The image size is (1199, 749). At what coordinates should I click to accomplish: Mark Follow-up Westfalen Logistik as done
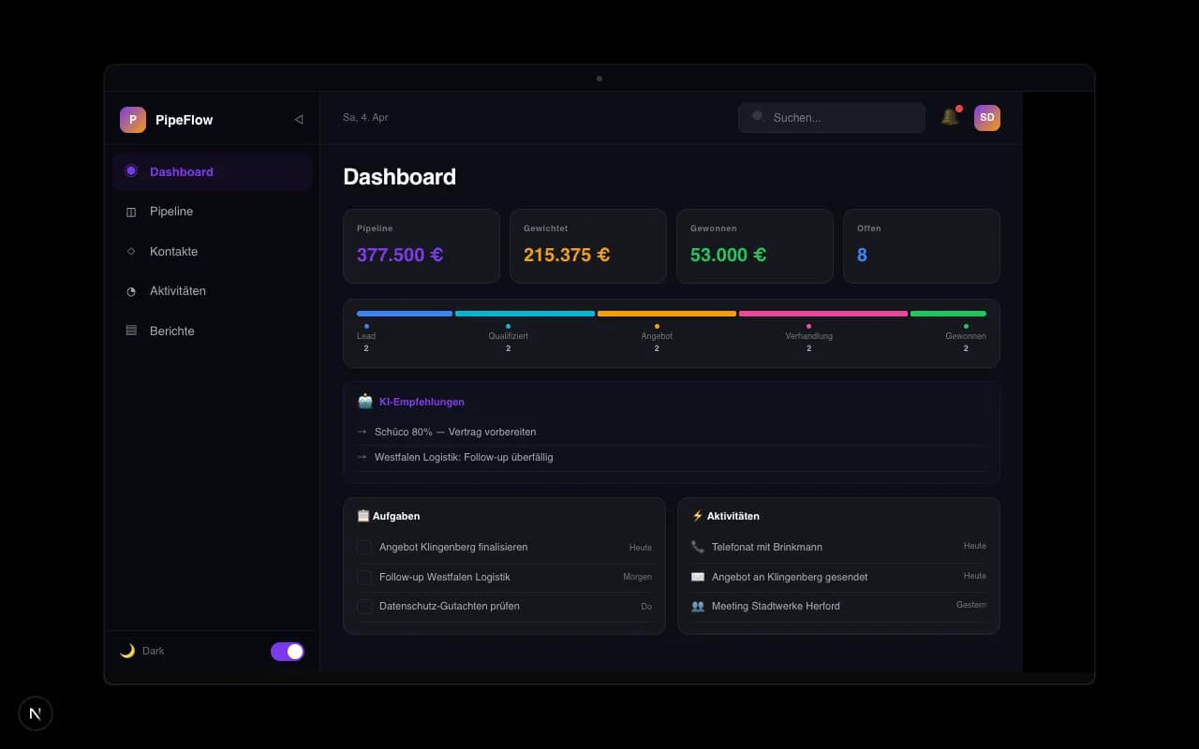364,577
